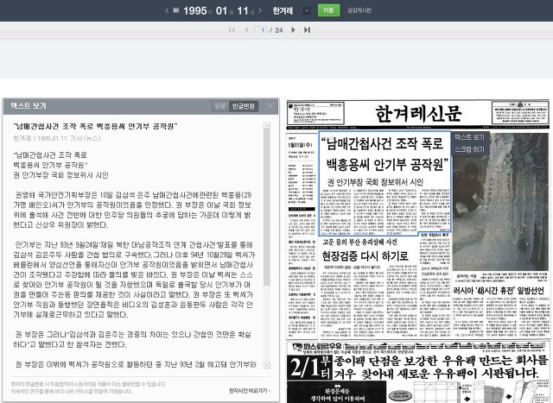Screen dimensions: 553x403
Task: Click 텍스트 보기 button on newspaper article
Action: point(469,137)
